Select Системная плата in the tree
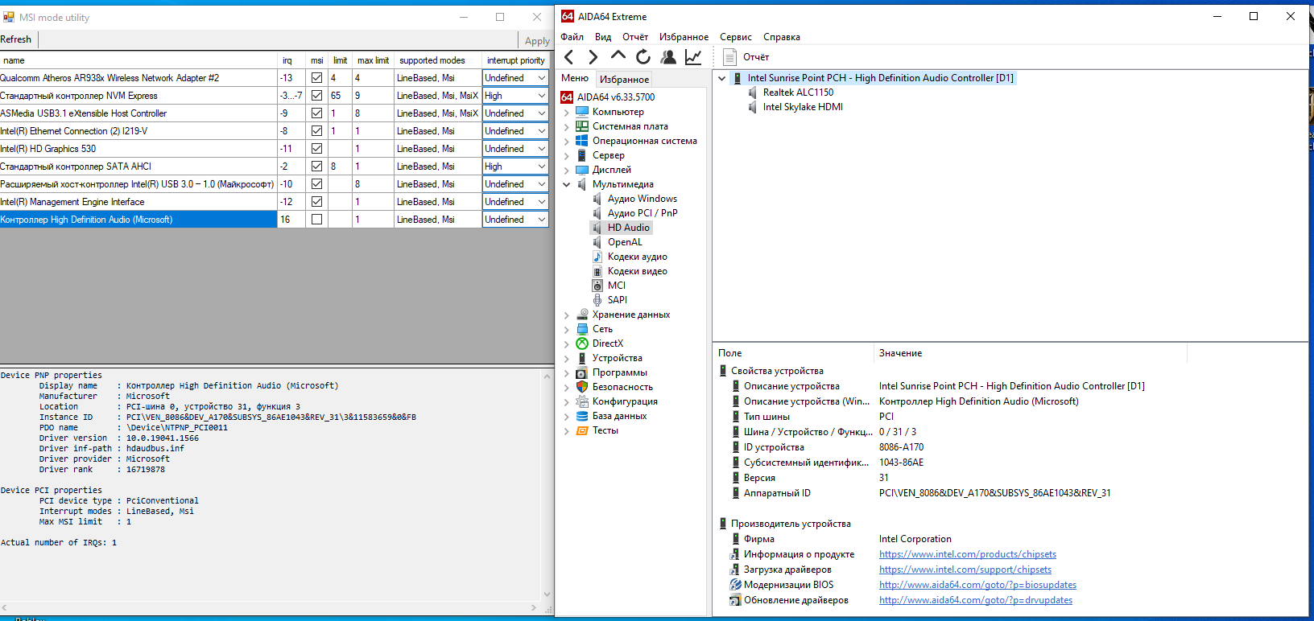The image size is (1314, 621). [x=630, y=126]
